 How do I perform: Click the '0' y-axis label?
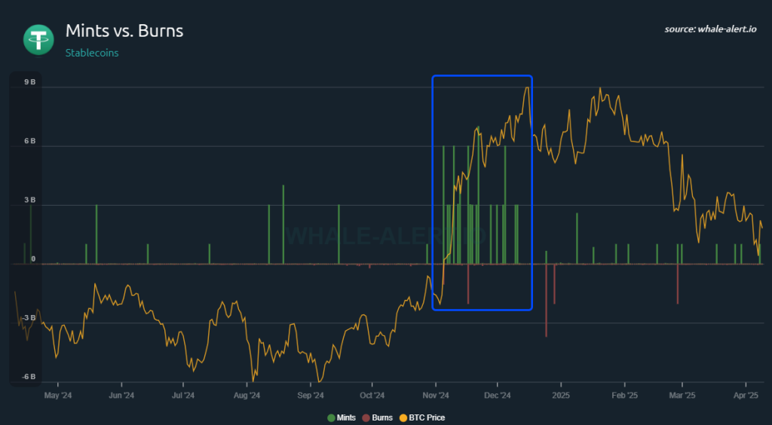pyautogui.click(x=33, y=259)
